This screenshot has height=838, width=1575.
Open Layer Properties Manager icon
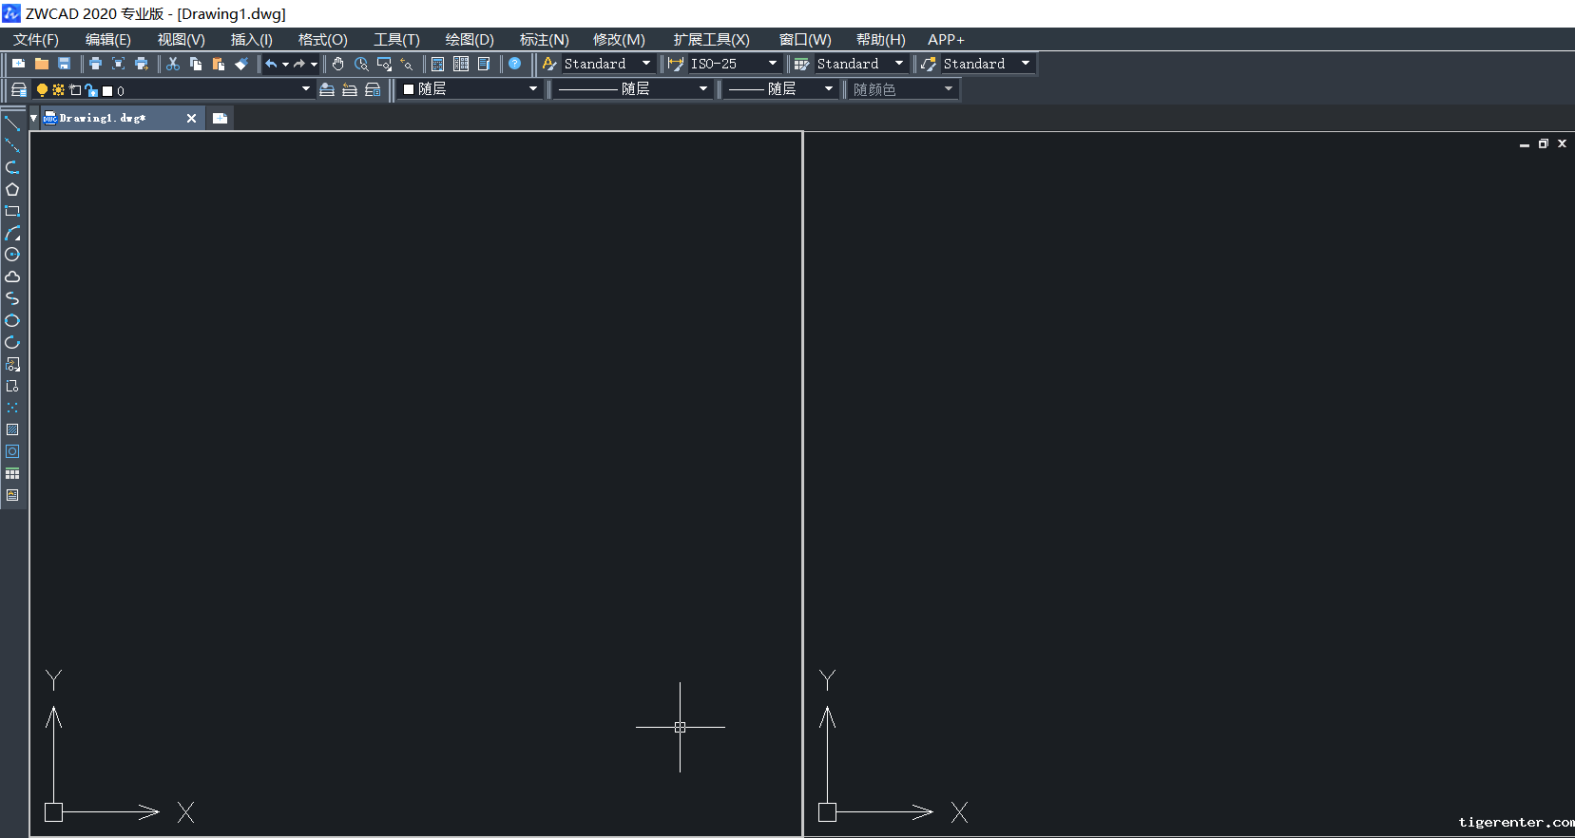click(x=18, y=89)
